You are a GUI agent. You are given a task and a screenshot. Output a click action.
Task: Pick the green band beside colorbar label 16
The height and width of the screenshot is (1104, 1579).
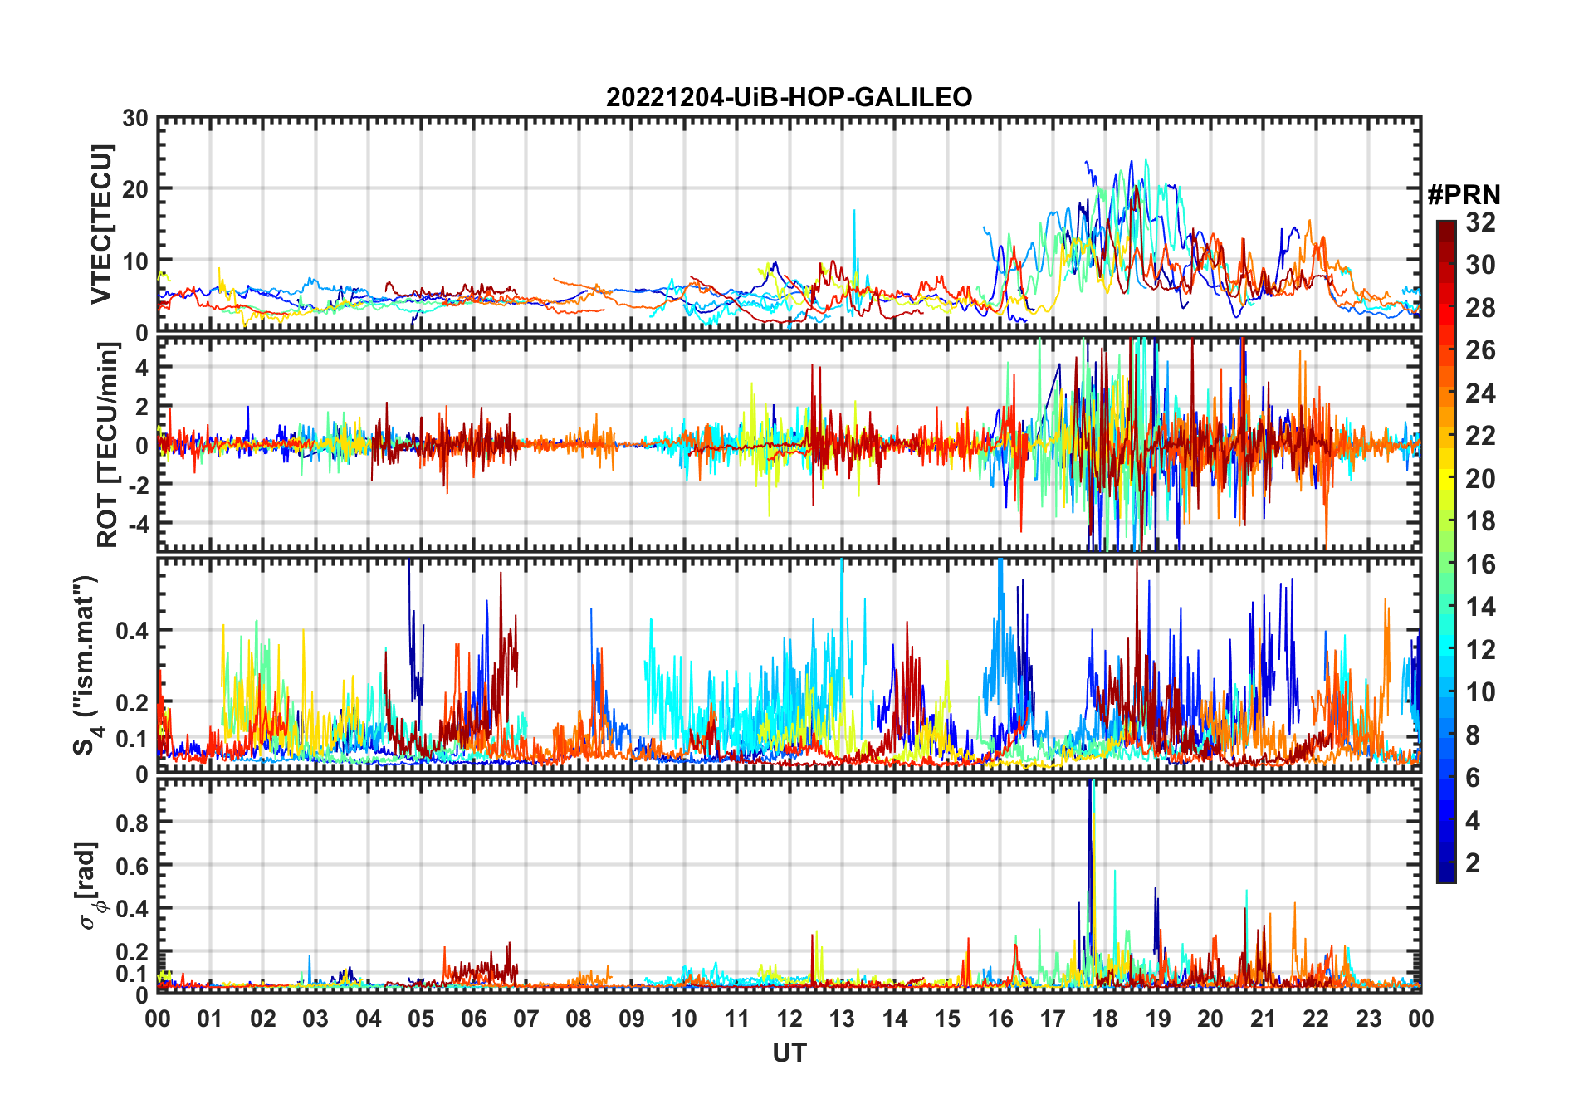click(x=1446, y=564)
